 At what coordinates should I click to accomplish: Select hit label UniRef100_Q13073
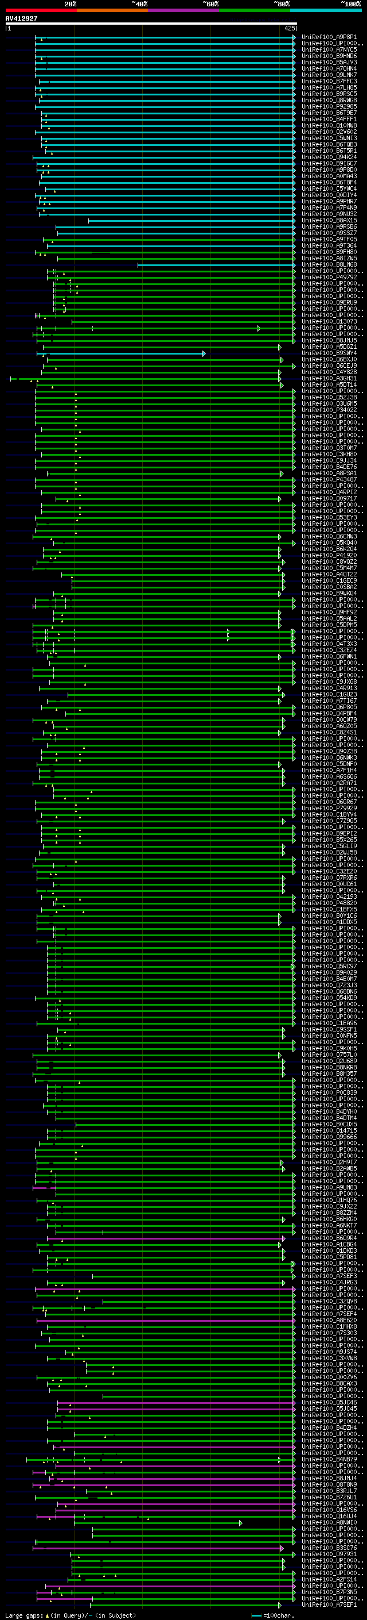pyautogui.click(x=329, y=321)
